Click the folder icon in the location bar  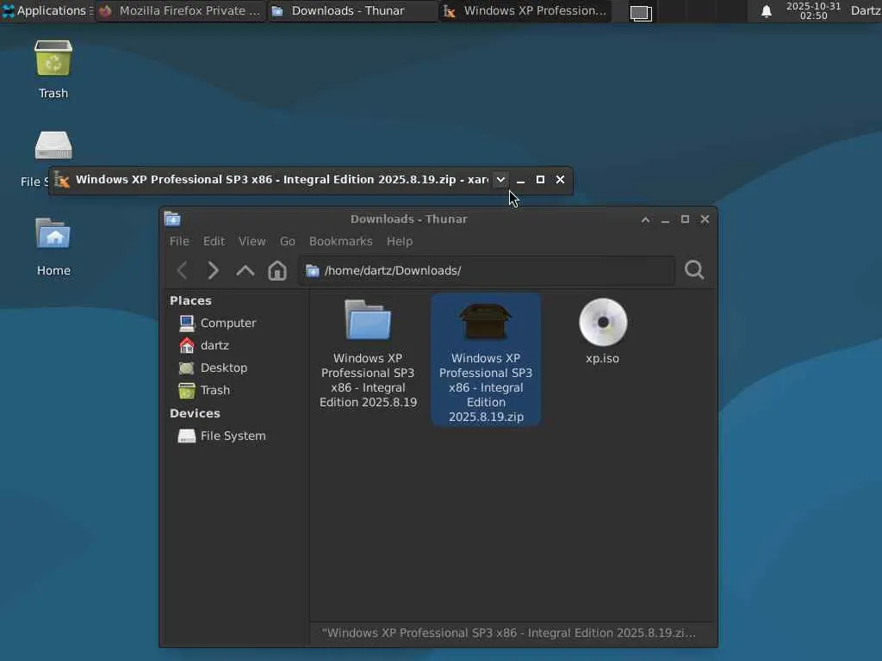312,271
